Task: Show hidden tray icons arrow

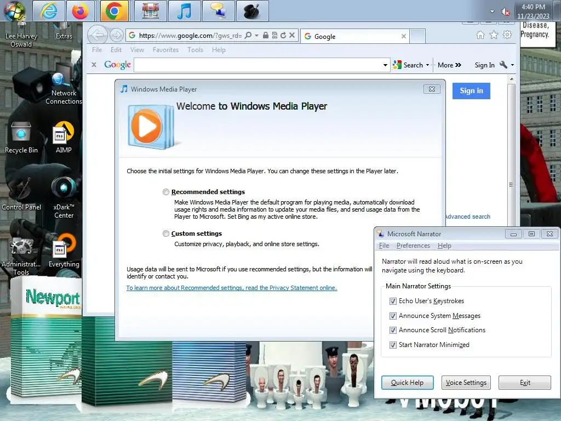Action: coord(492,12)
